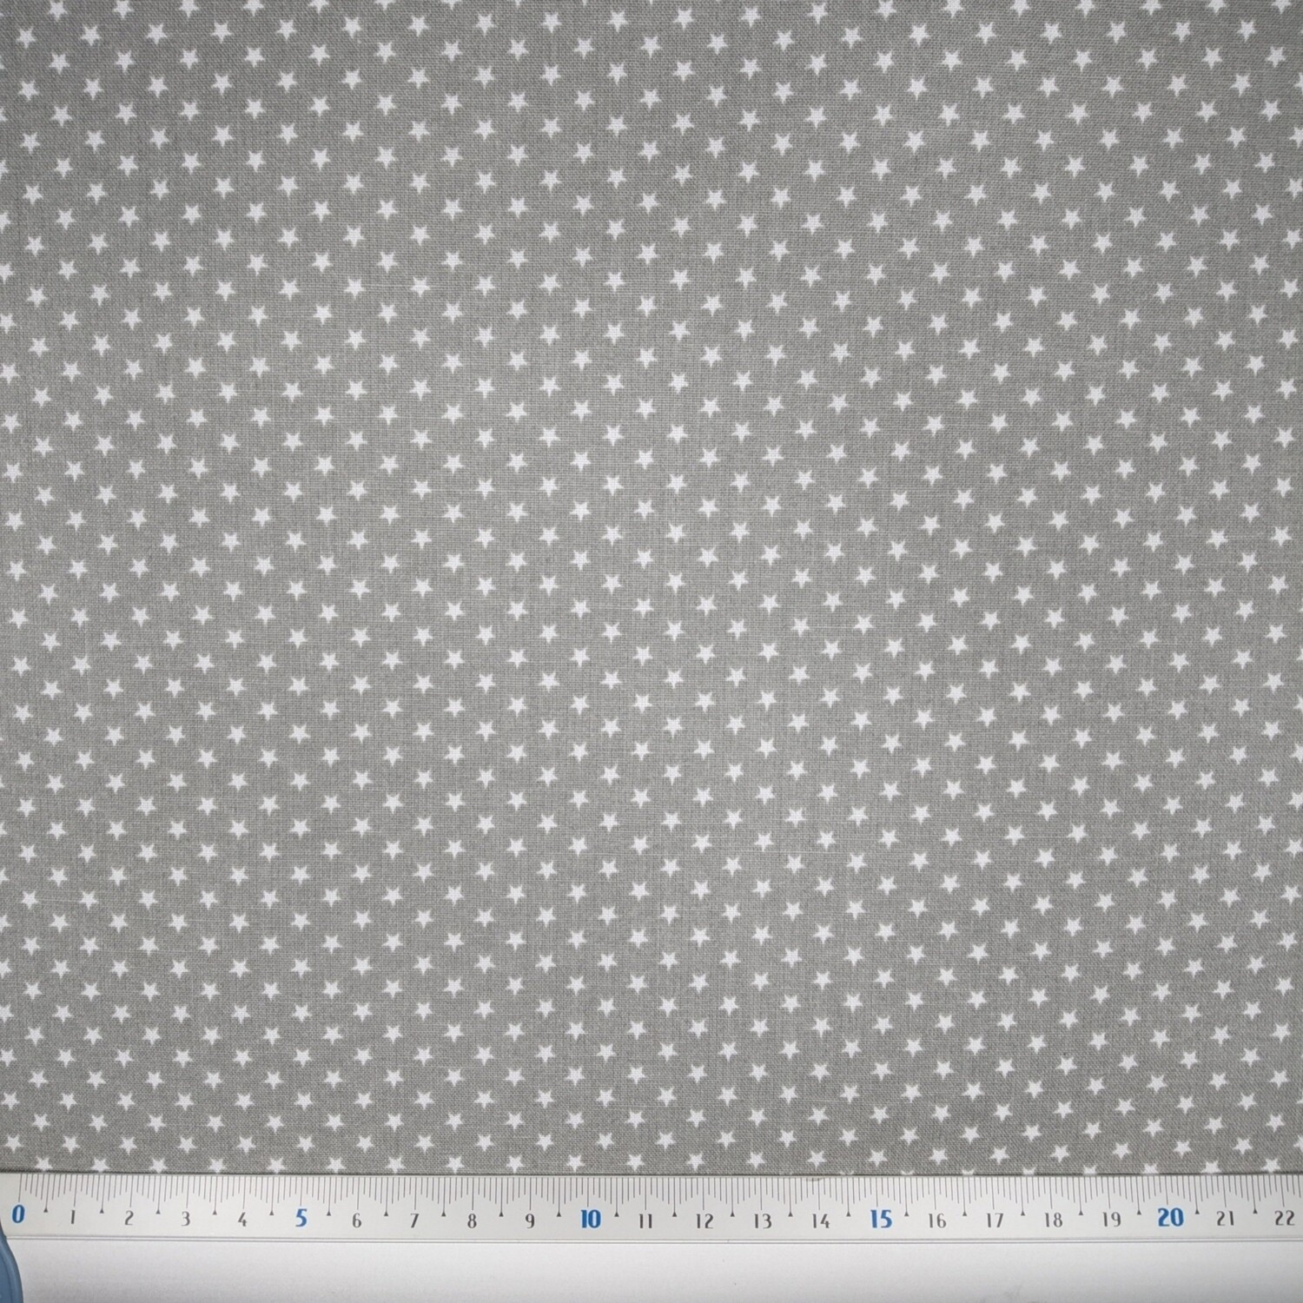Image resolution: width=1303 pixels, height=1303 pixels.
Task: Select number 12 on the measuring tape
Action: tap(704, 1222)
